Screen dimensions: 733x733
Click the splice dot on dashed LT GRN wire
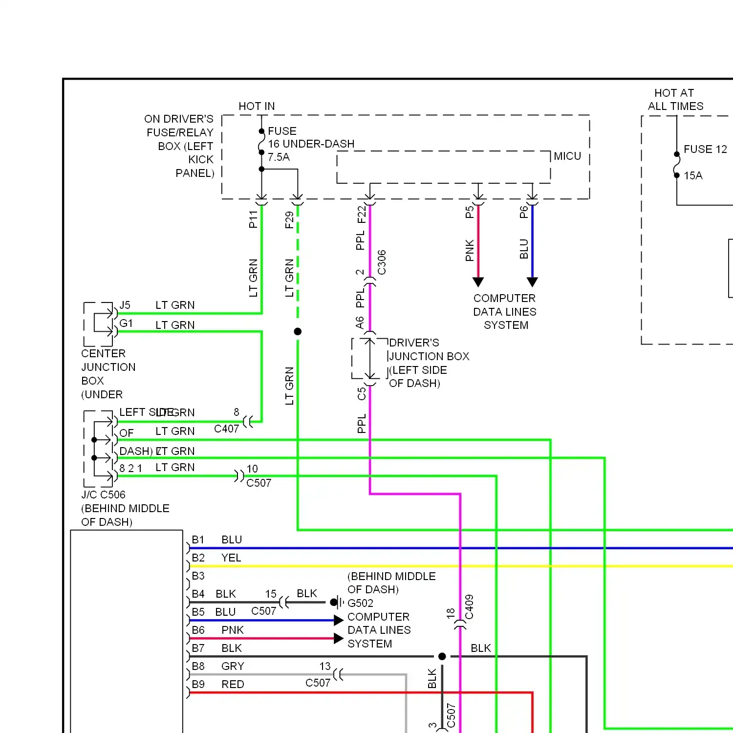click(x=298, y=331)
